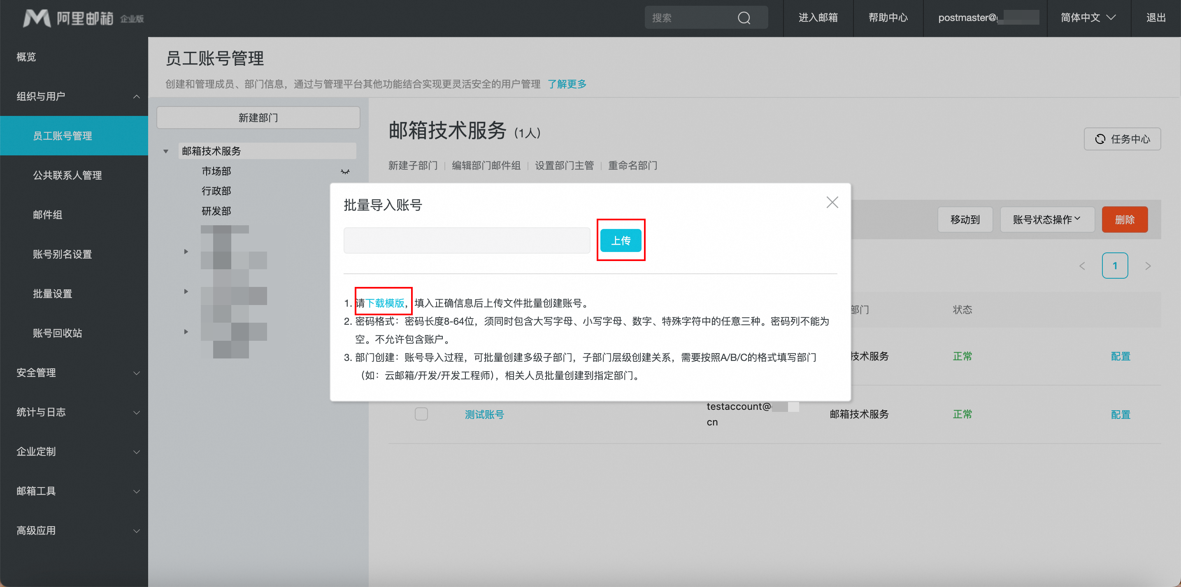Screen dimensions: 1181x587
Task: Open 账号状态操作 dropdown
Action: [1047, 220]
